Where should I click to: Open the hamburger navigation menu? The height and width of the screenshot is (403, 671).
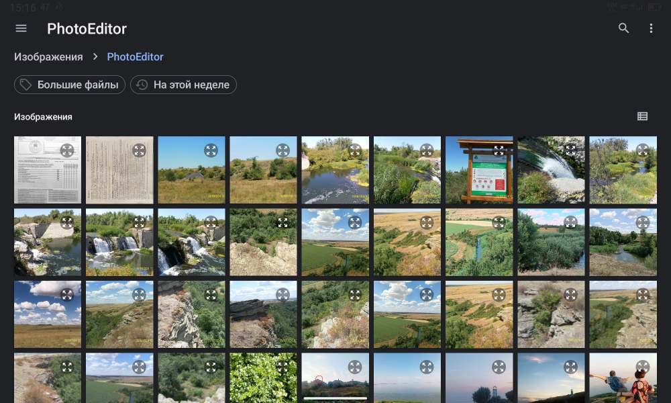point(21,28)
